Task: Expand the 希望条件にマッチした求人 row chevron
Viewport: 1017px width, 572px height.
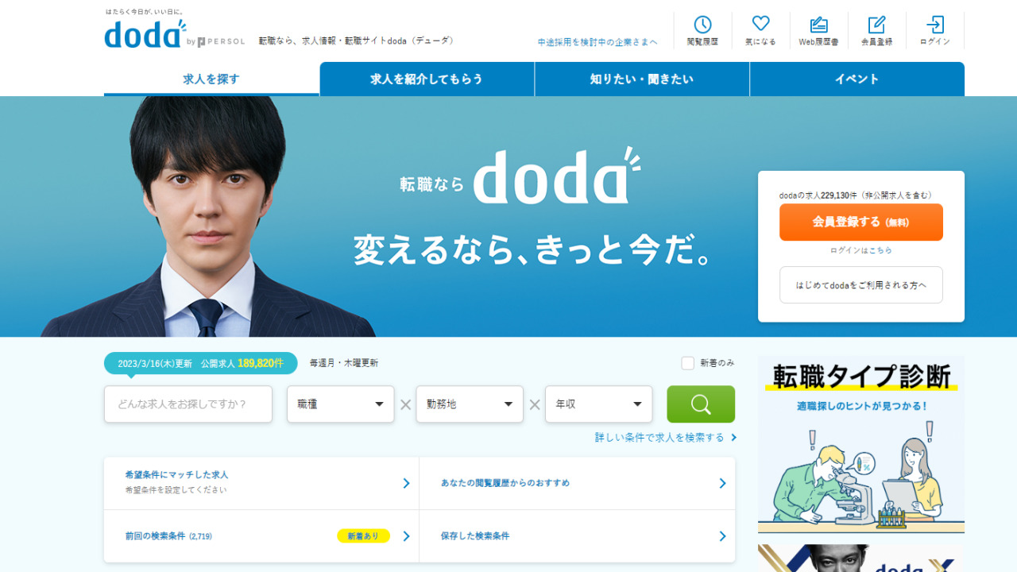Action: pyautogui.click(x=406, y=483)
